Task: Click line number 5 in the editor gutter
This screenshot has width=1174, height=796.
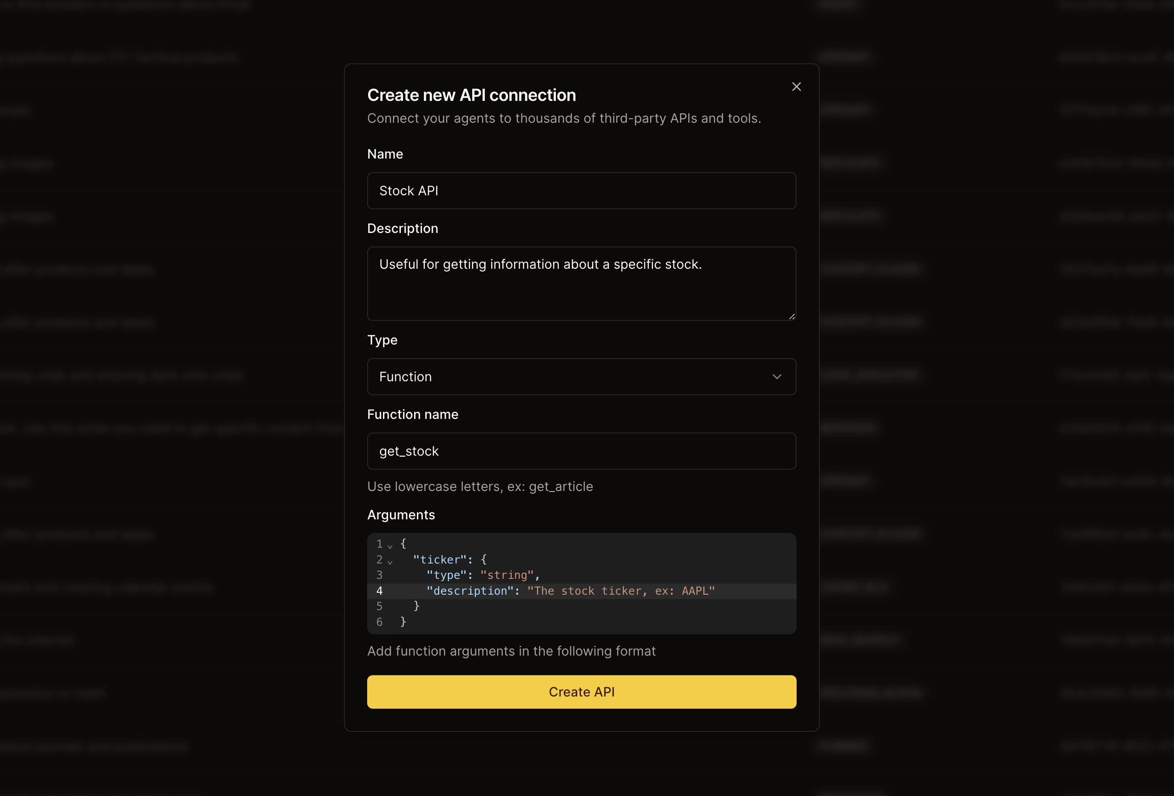Action: pos(379,606)
